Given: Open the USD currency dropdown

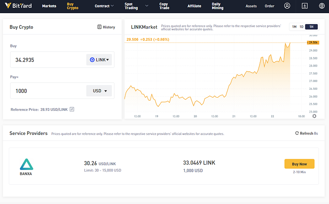Looking at the screenshot, I should [x=99, y=91].
